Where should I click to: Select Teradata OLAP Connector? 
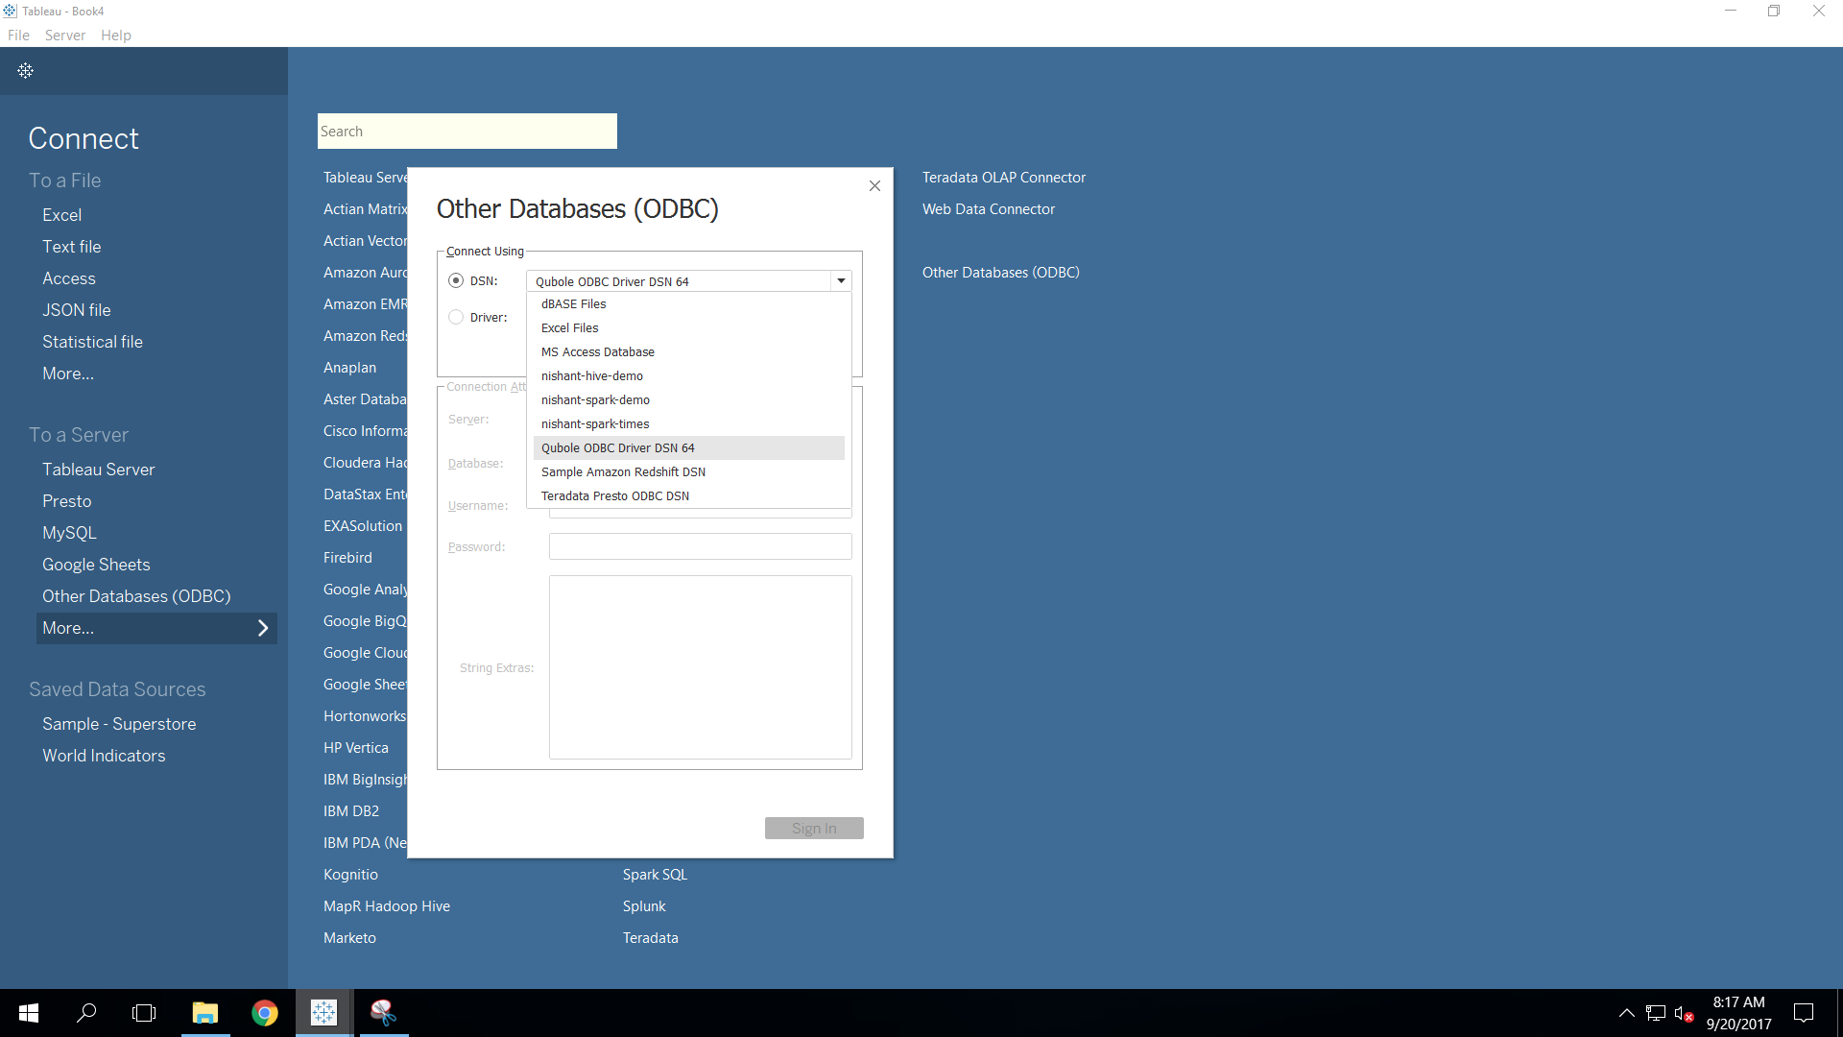pyautogui.click(x=1004, y=178)
